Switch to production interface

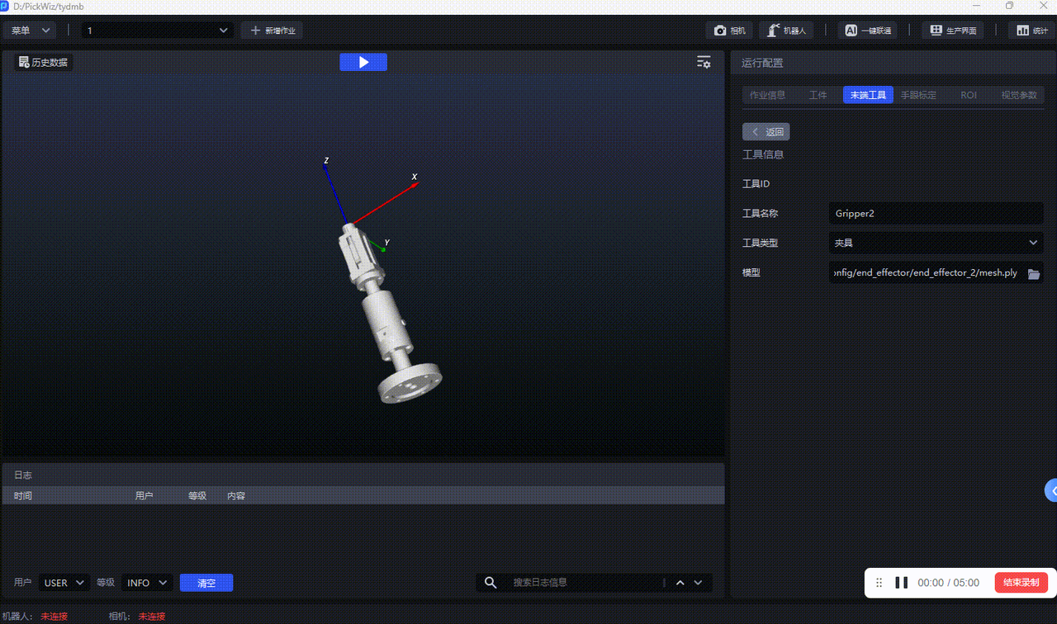coord(953,31)
